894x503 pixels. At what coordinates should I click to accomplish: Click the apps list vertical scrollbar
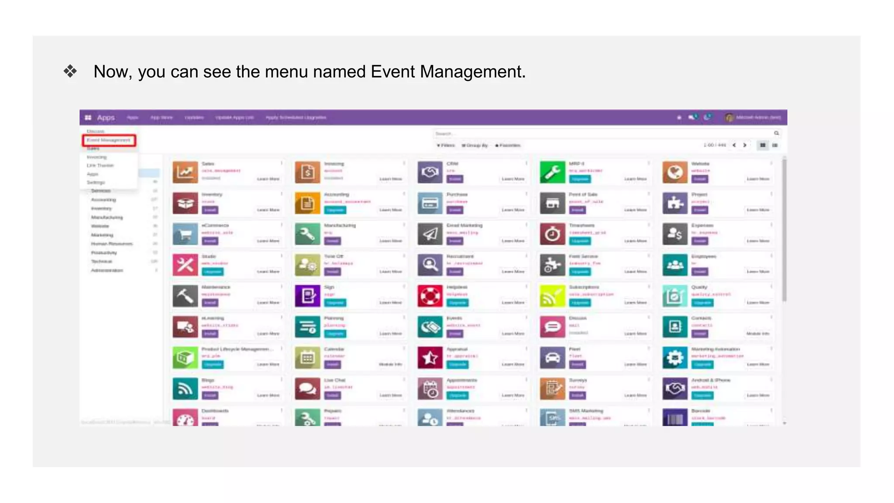coord(784,231)
